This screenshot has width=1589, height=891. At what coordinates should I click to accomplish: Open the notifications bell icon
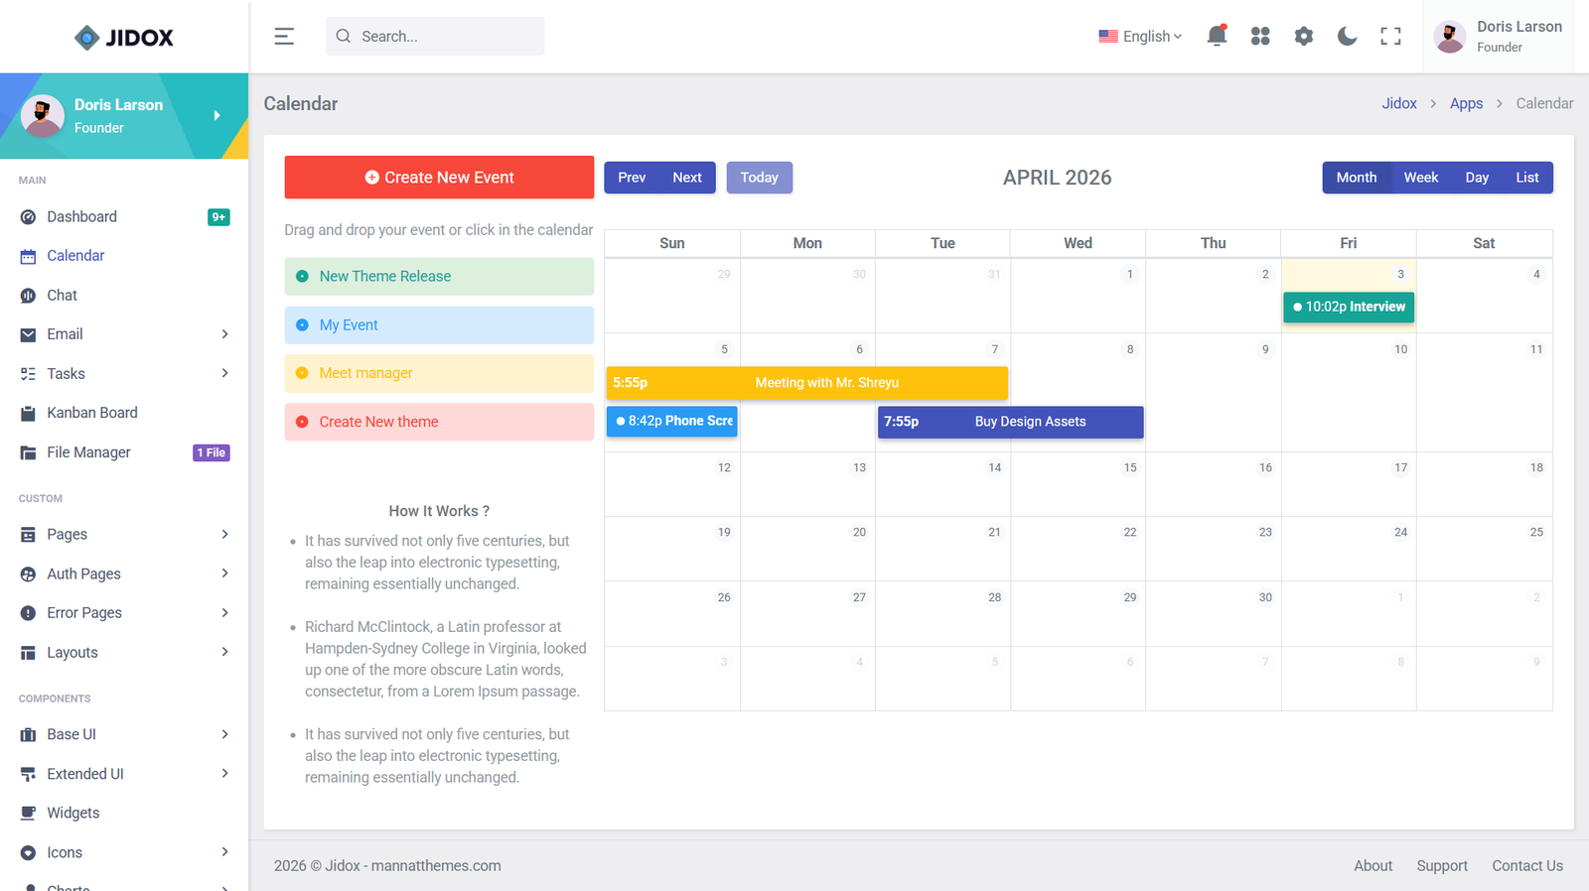pos(1217,37)
